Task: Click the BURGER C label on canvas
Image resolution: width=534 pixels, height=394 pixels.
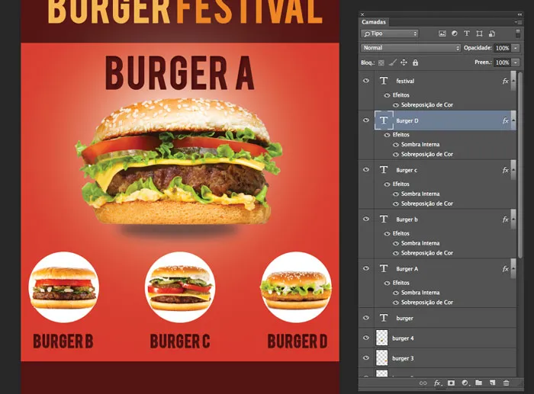Action: 180,341
